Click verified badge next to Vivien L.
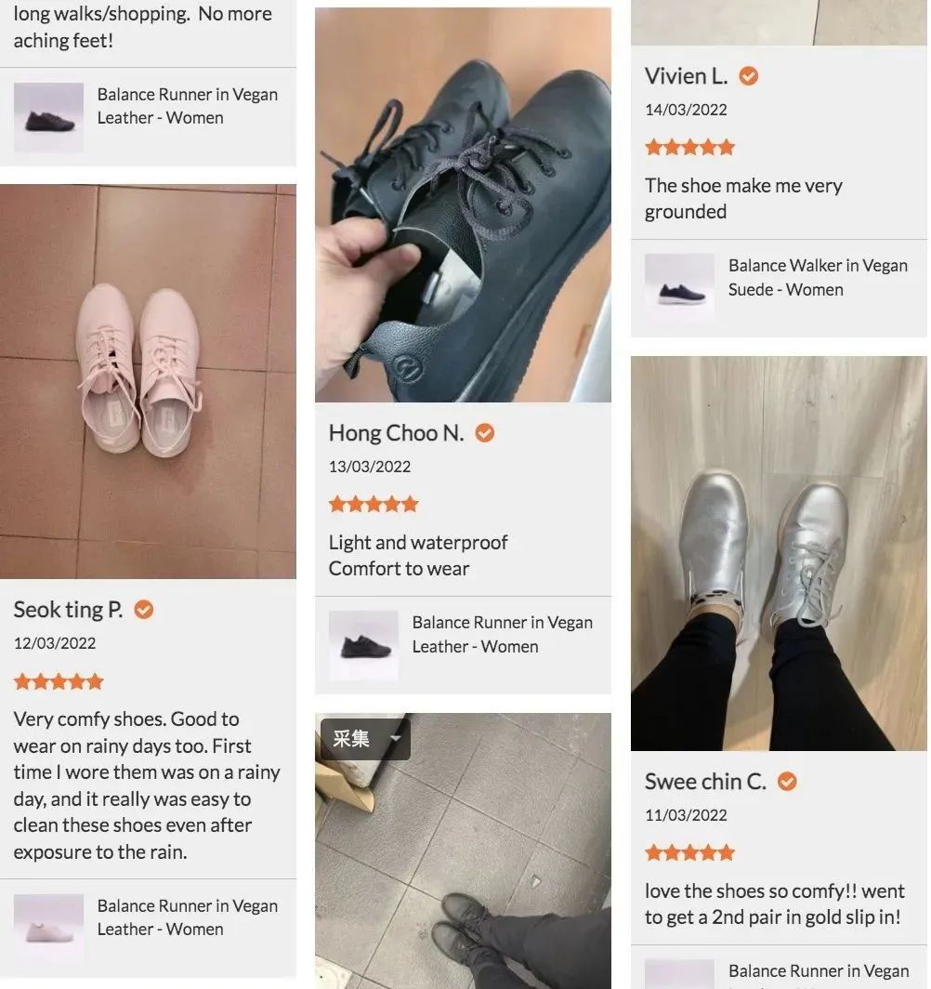 coord(748,76)
